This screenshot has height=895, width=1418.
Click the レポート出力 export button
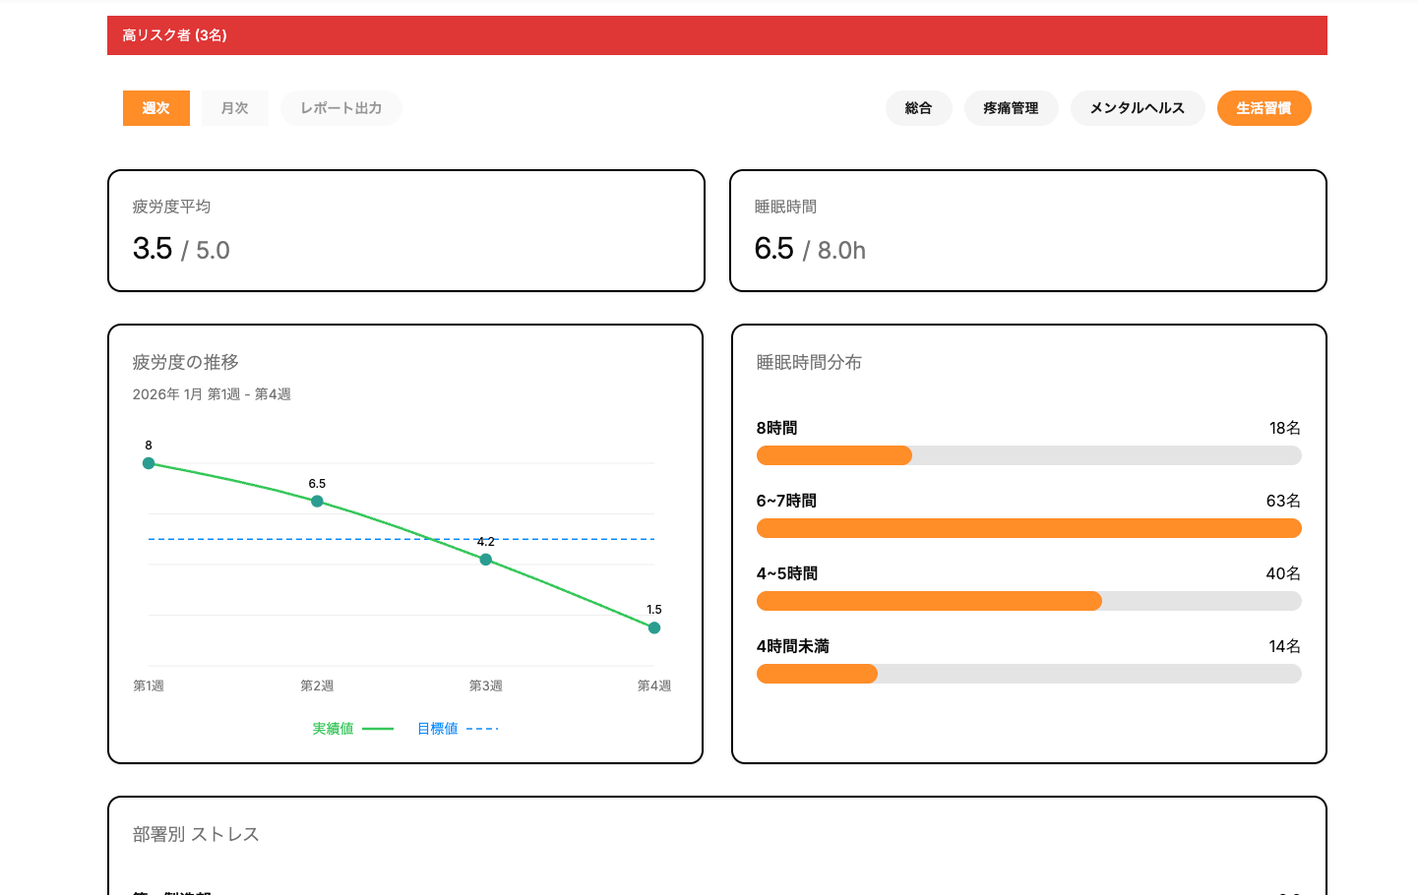(340, 108)
